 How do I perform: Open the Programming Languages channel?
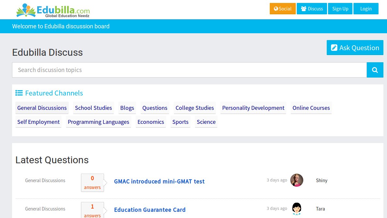coord(98,122)
